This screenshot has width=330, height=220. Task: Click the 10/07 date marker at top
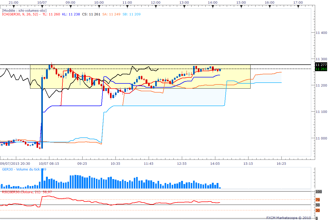42,2
